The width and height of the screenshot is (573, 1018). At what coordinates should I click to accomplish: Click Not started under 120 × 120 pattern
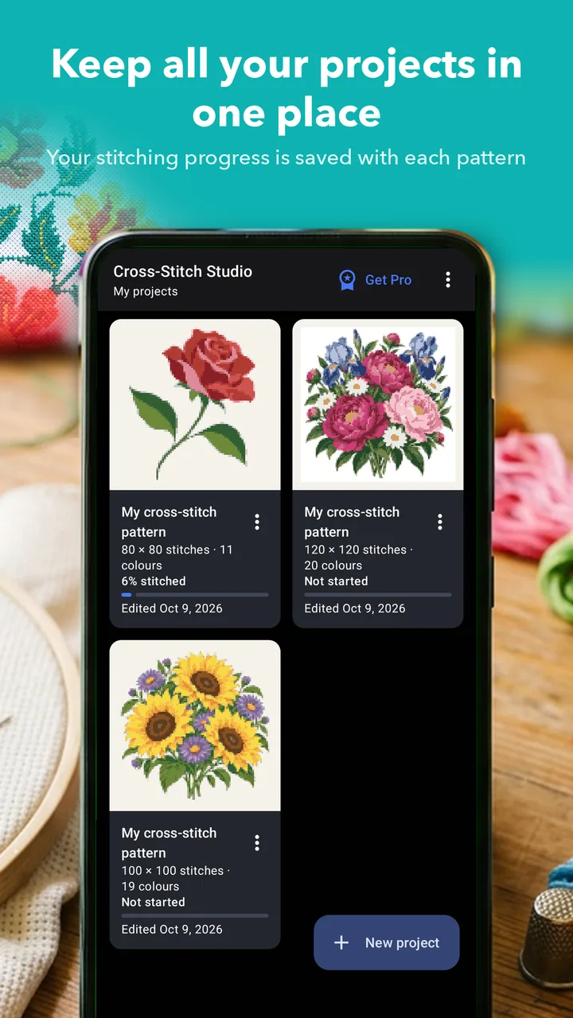pos(336,581)
